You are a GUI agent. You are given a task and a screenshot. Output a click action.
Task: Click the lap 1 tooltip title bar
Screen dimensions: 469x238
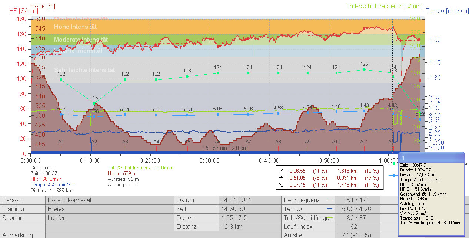(x=431, y=157)
